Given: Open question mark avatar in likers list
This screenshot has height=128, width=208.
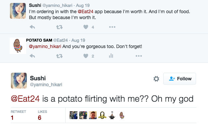Looking at the screenshot, I should pos(112,115).
